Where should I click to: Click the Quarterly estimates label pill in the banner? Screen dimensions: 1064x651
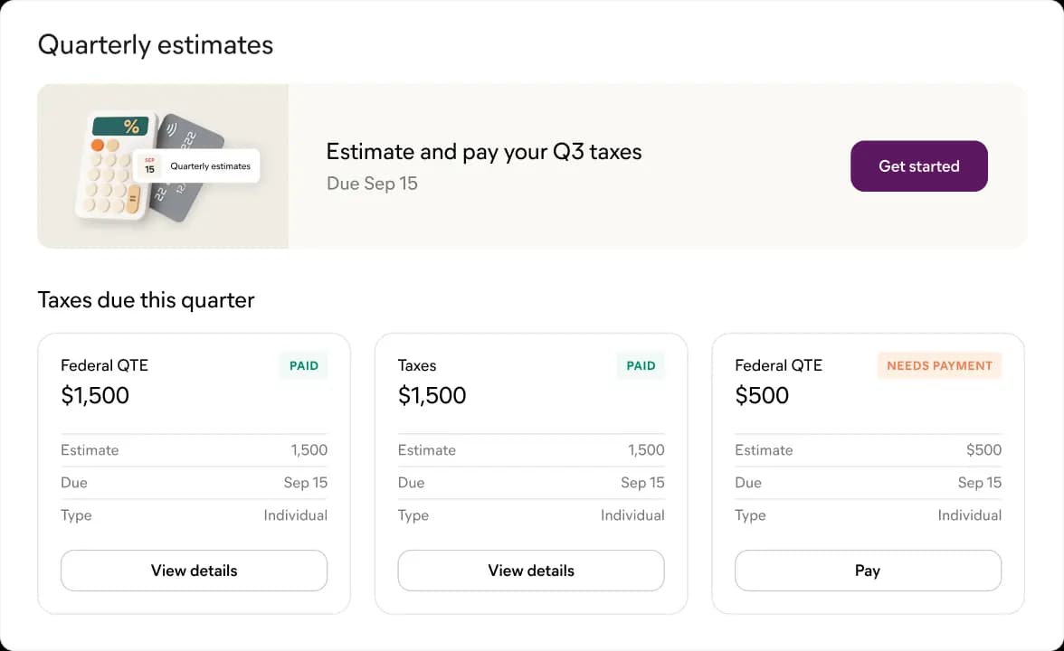pyautogui.click(x=208, y=166)
